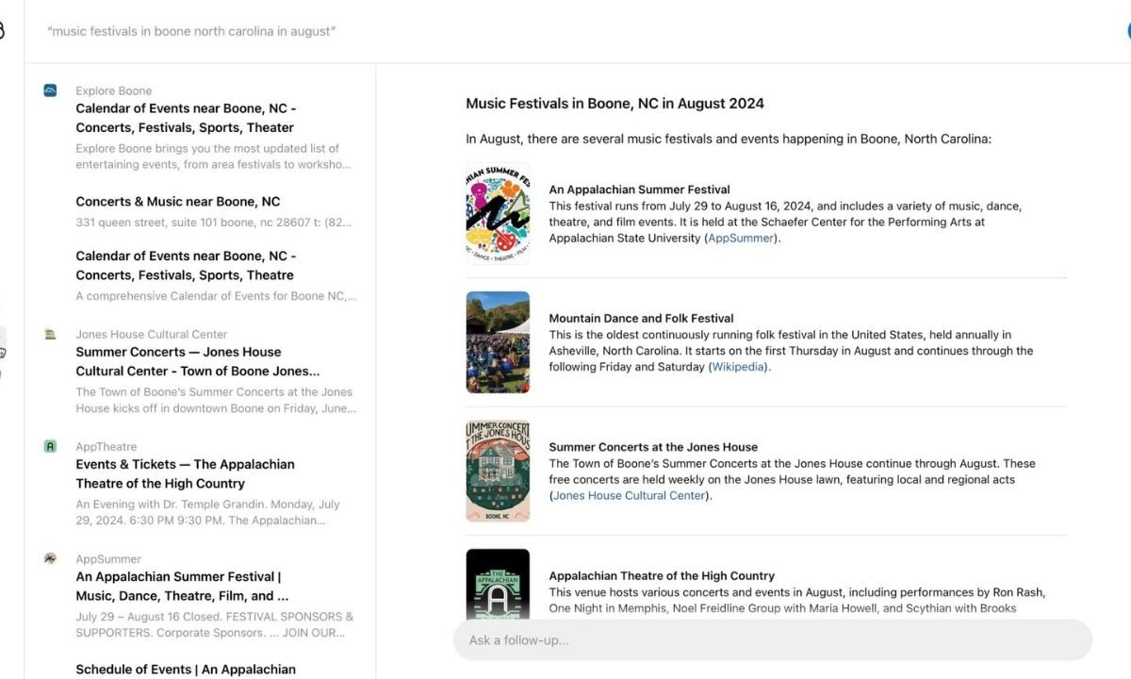Click the AppSummer citation link
1131x679 pixels.
[743, 239]
